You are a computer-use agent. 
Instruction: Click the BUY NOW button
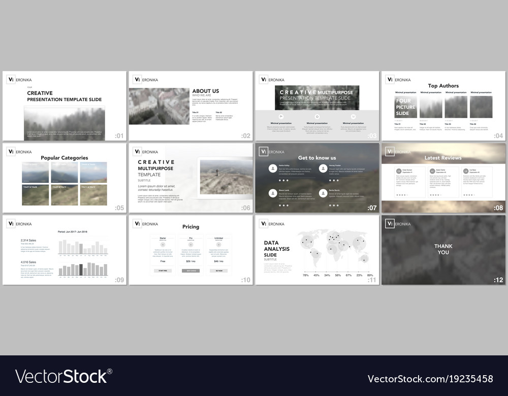[x=218, y=271]
